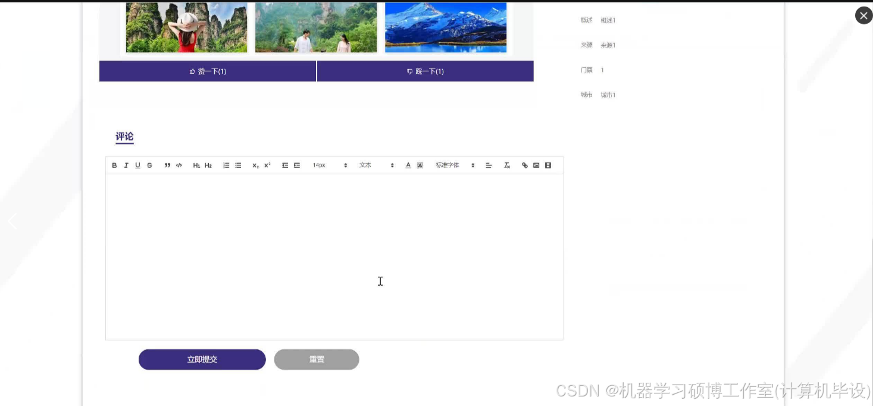Select the 概述1 value text
Screen dimensions: 873x406
tap(608, 20)
